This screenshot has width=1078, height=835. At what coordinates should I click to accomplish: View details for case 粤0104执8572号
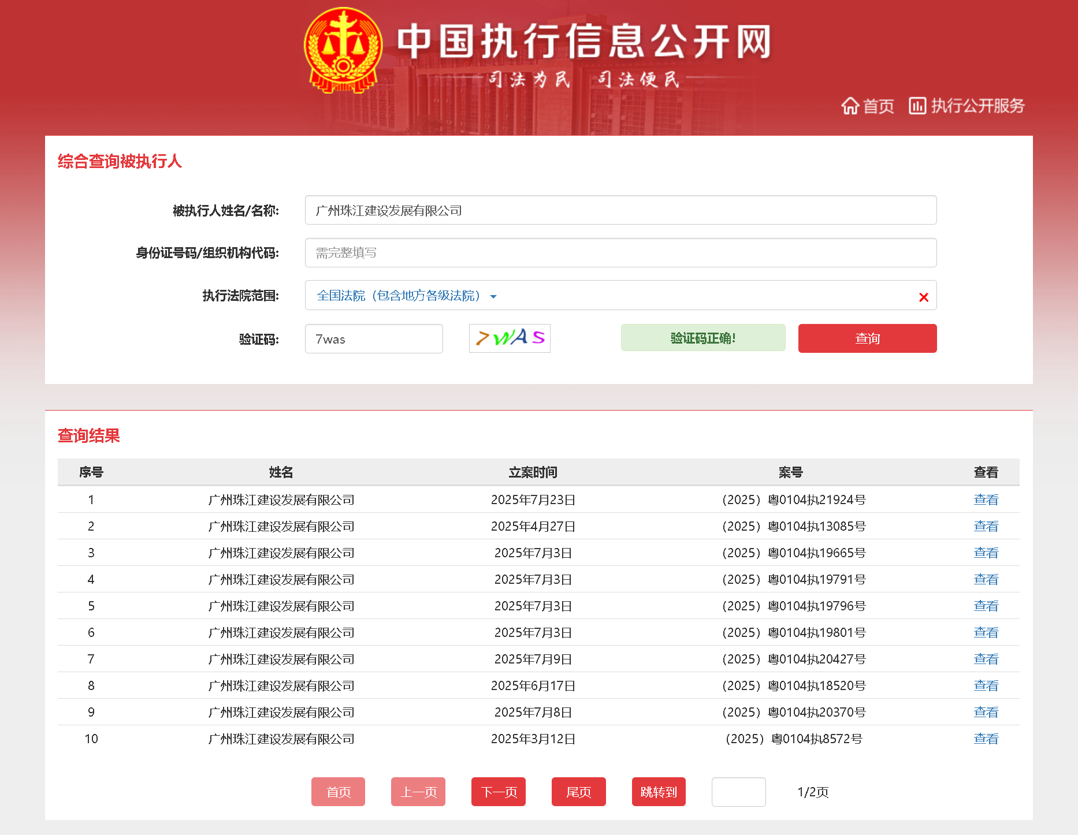click(986, 739)
